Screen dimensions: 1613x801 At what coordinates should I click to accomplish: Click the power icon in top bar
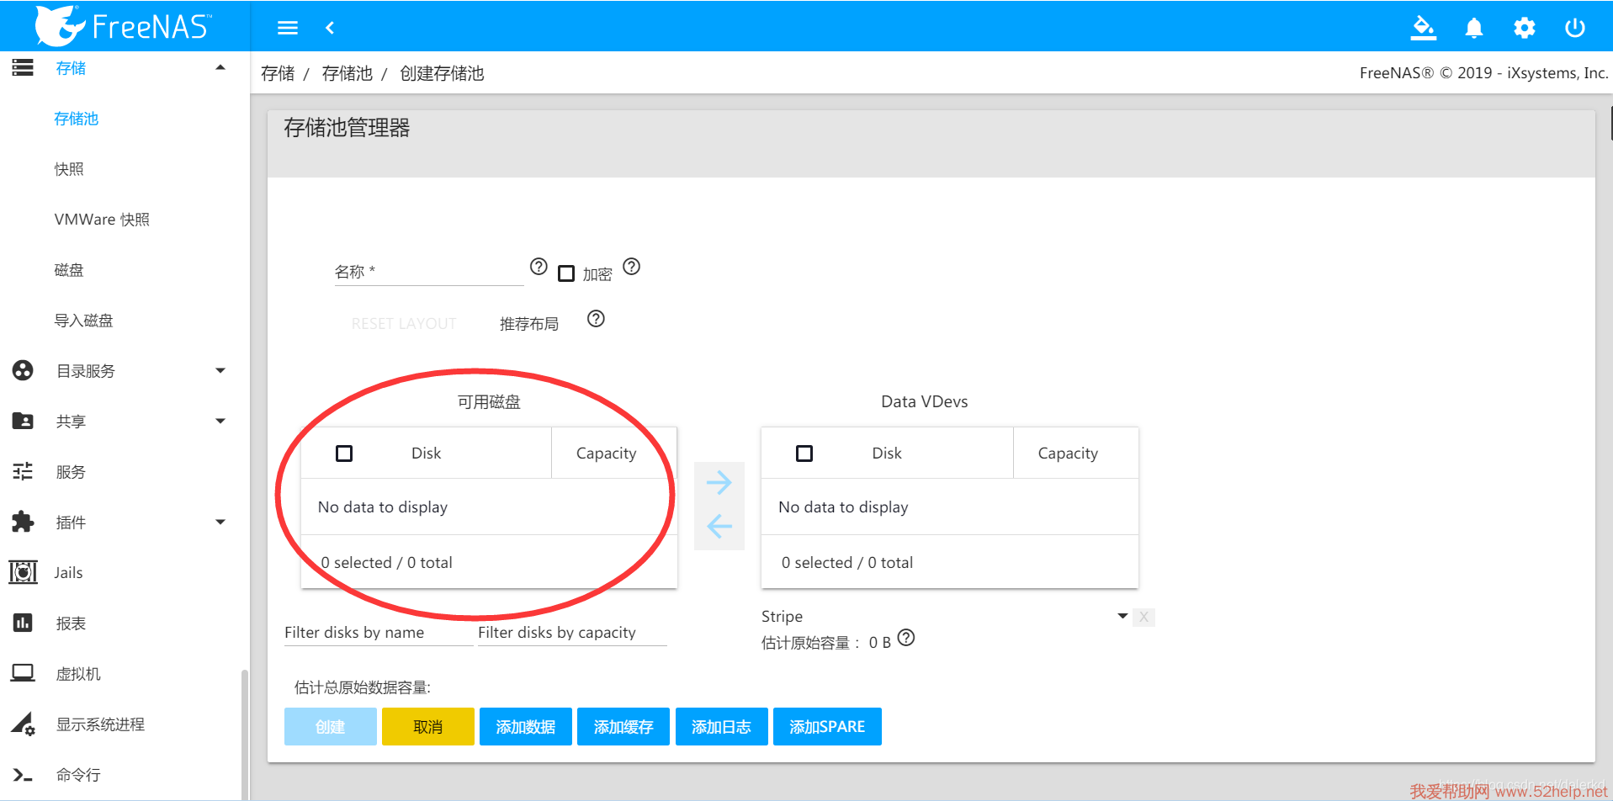tap(1574, 29)
